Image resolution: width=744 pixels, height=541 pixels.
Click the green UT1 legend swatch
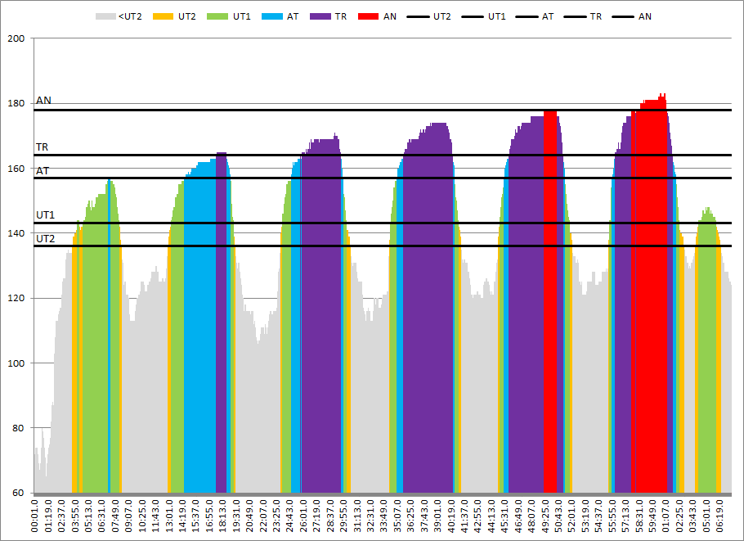pyautogui.click(x=220, y=16)
